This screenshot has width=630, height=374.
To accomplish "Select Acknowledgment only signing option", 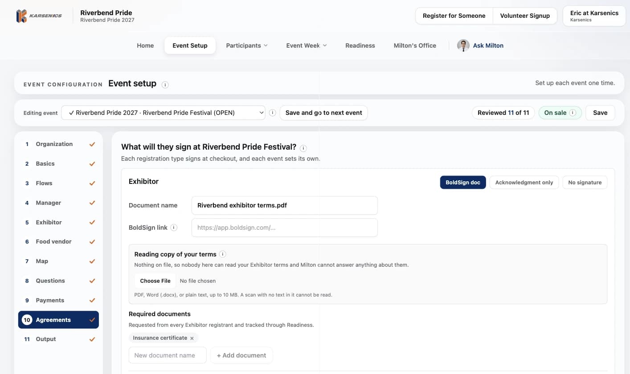I will pos(524,183).
